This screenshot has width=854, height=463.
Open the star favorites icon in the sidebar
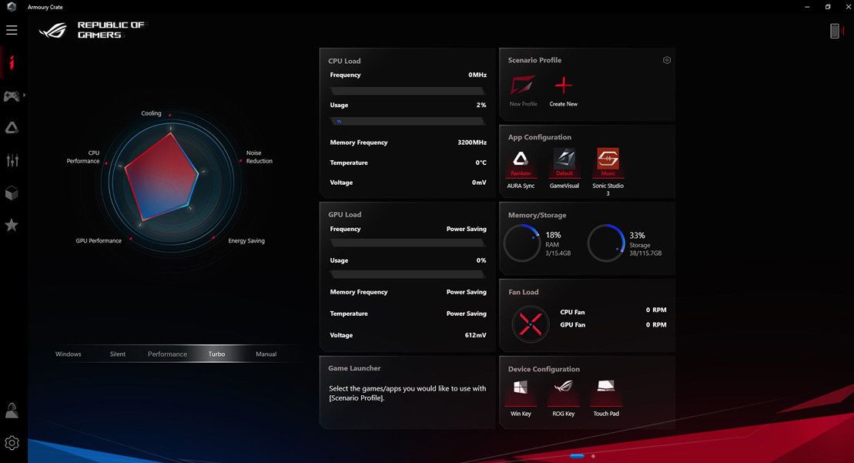pyautogui.click(x=12, y=225)
